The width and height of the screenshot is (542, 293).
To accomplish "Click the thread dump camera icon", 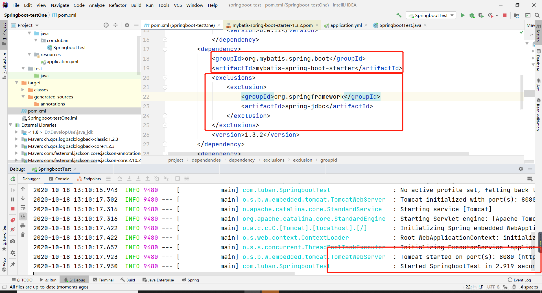I will [13, 241].
